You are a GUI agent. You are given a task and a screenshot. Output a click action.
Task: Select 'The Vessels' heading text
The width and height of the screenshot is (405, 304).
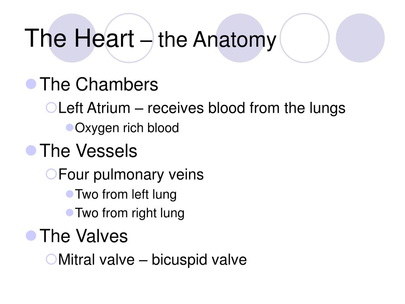[x=88, y=151]
